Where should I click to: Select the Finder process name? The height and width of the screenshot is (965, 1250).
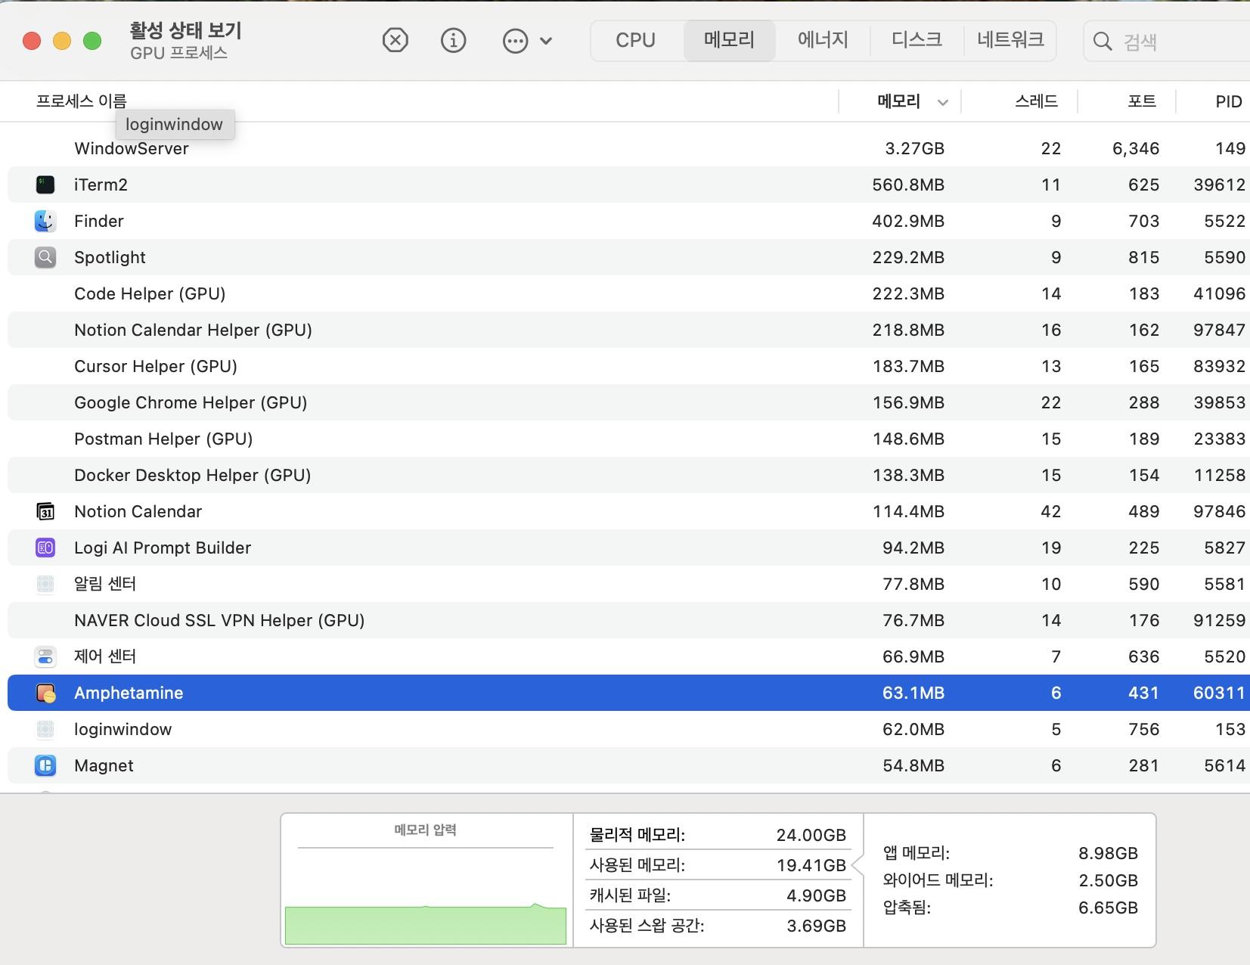(98, 221)
